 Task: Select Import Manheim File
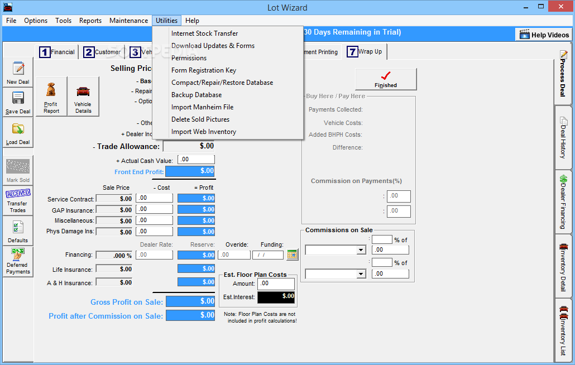point(228,107)
